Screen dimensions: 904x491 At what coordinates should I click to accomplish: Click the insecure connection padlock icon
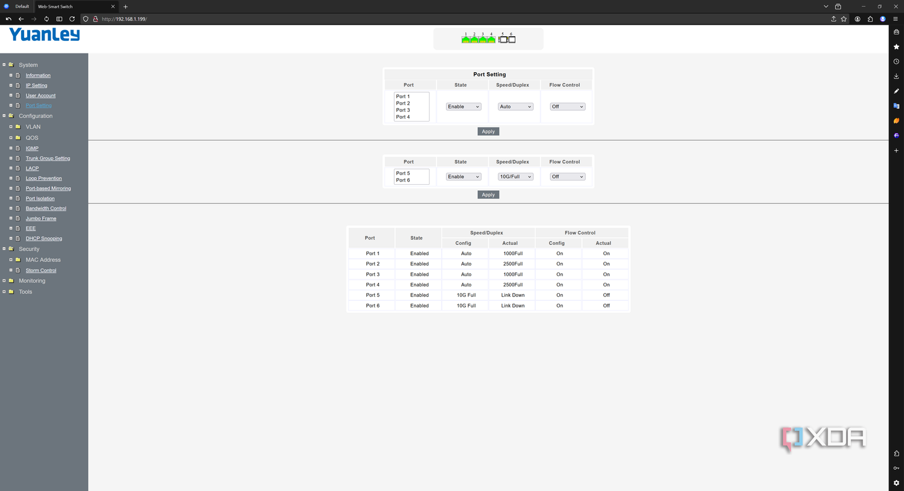(x=95, y=19)
